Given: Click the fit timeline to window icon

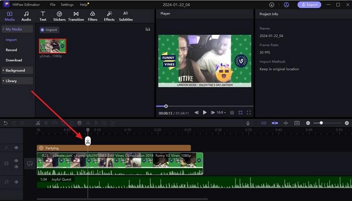Looking at the screenshot, I should [297, 123].
